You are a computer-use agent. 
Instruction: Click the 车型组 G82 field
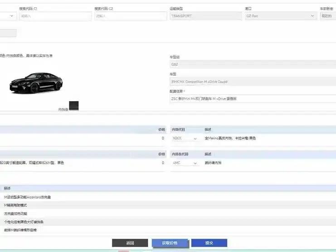[253, 64]
